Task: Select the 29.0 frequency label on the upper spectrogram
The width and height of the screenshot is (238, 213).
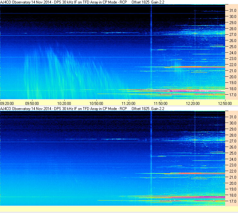Action: 233,23
